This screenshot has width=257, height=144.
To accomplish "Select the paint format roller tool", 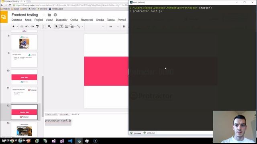I will 37,26.
